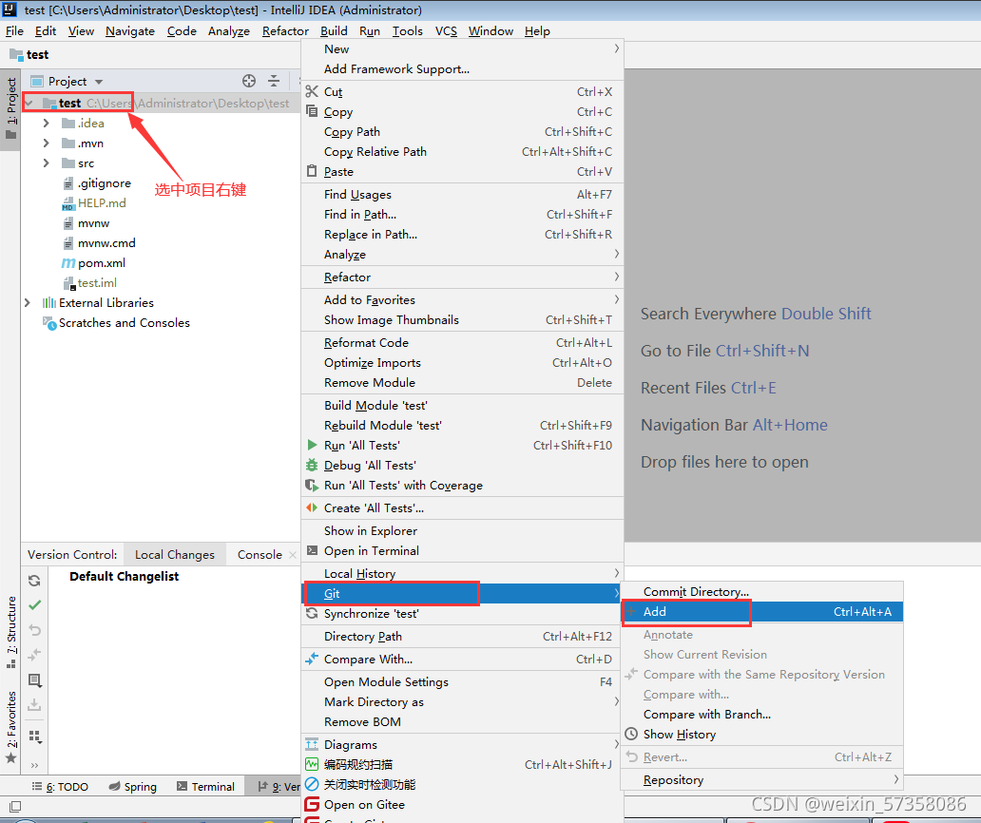Click the Synchronize 'test' refresh icon
The image size is (981, 823).
(x=312, y=614)
